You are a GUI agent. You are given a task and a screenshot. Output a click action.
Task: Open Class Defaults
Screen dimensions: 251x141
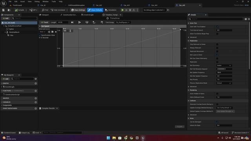coord(95,10)
